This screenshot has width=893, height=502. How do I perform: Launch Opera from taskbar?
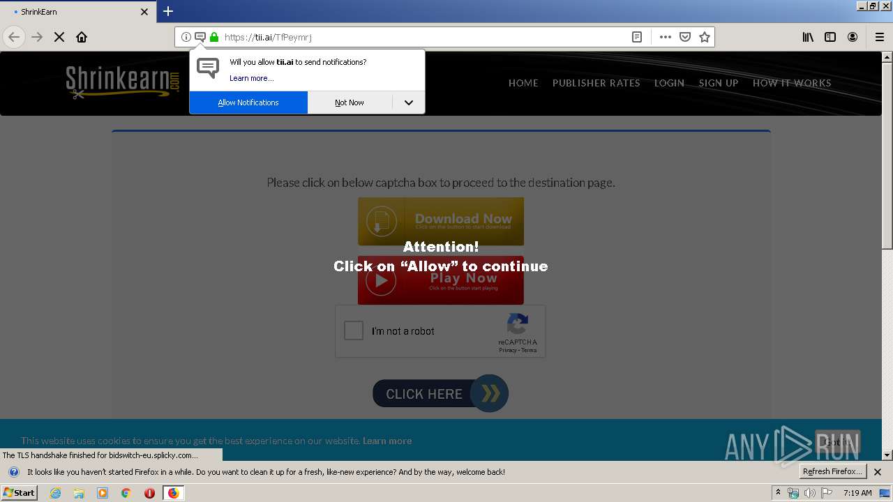coord(149,493)
